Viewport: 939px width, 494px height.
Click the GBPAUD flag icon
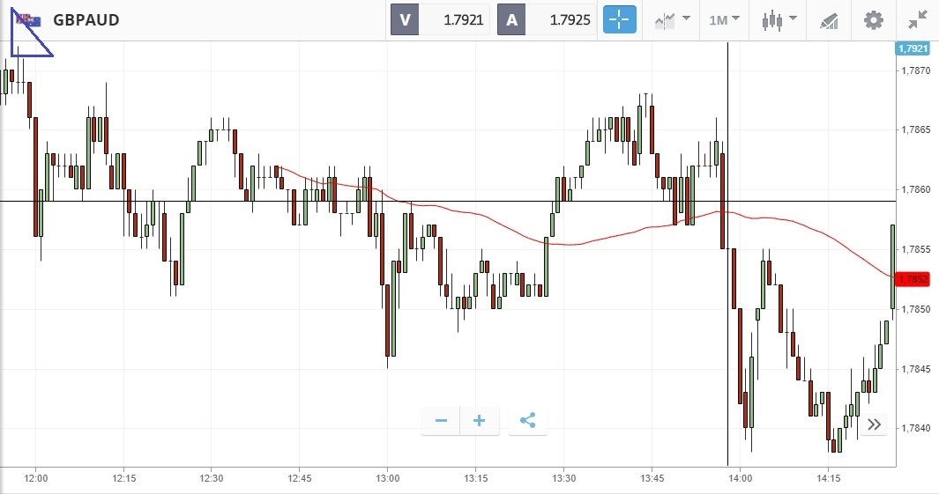[29, 19]
